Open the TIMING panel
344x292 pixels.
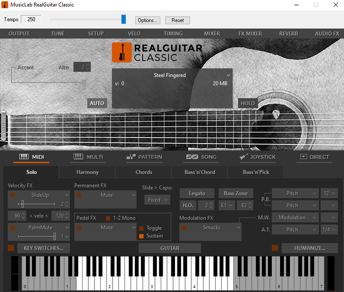point(173,33)
